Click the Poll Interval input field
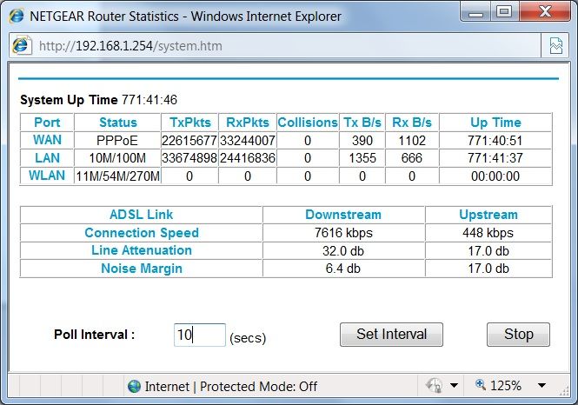 point(200,335)
